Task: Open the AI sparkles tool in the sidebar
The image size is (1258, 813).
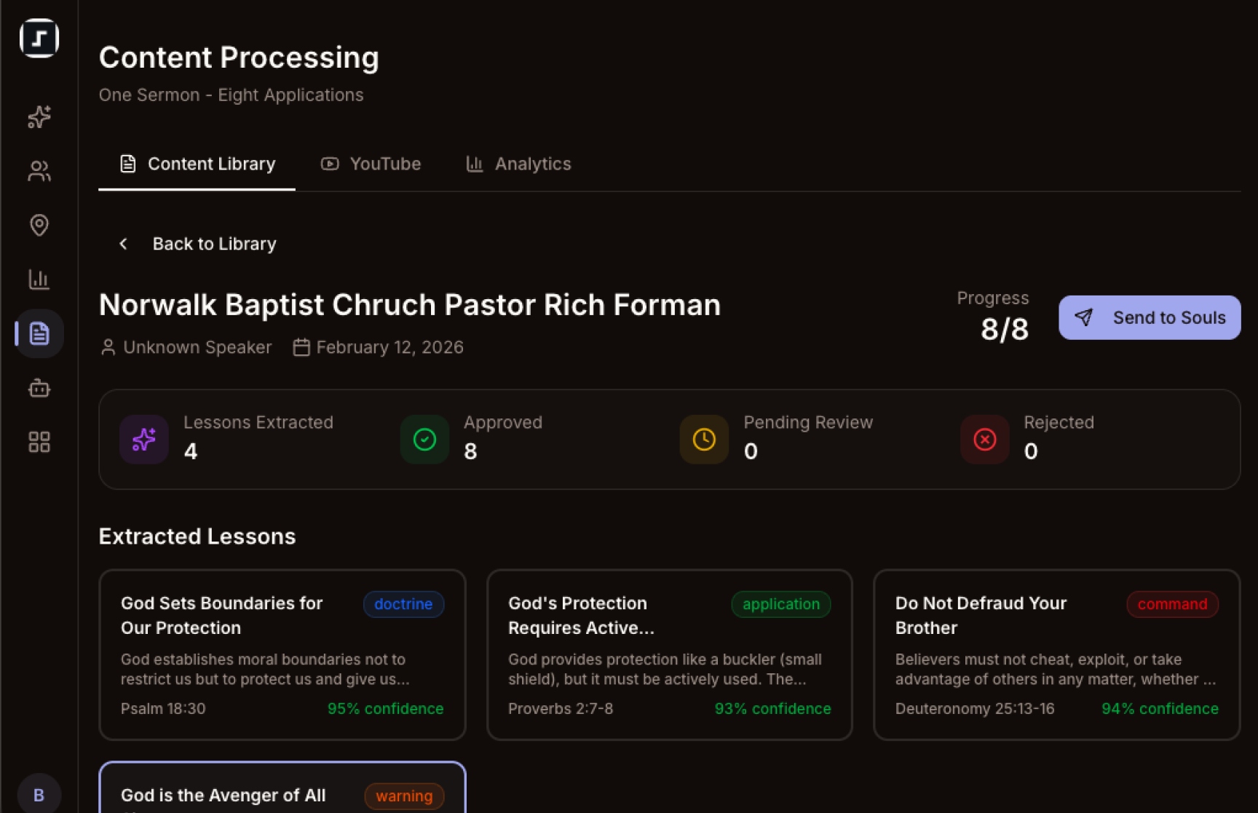Action: 39,116
